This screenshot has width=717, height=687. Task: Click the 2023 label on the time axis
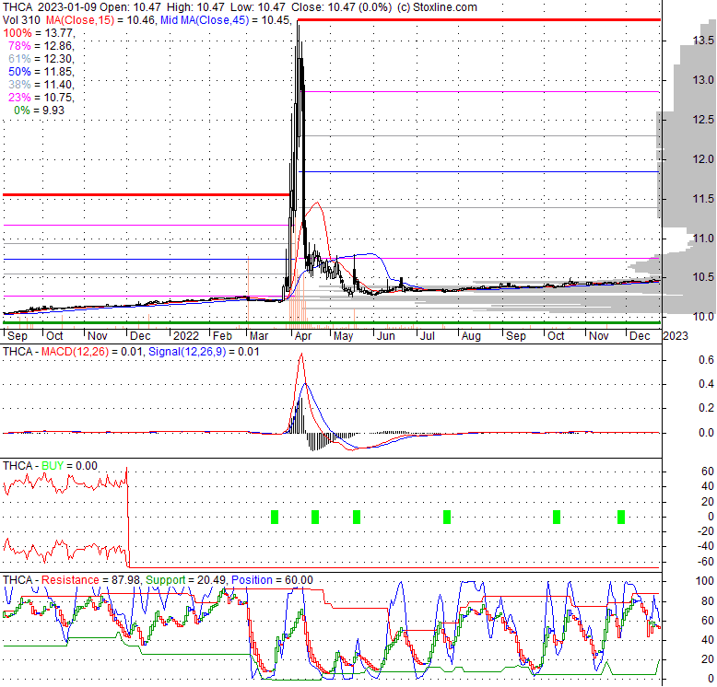click(676, 336)
